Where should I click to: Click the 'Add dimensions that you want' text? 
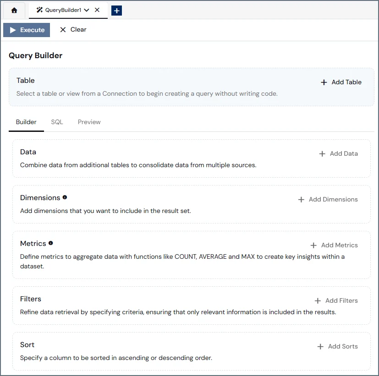(105, 211)
